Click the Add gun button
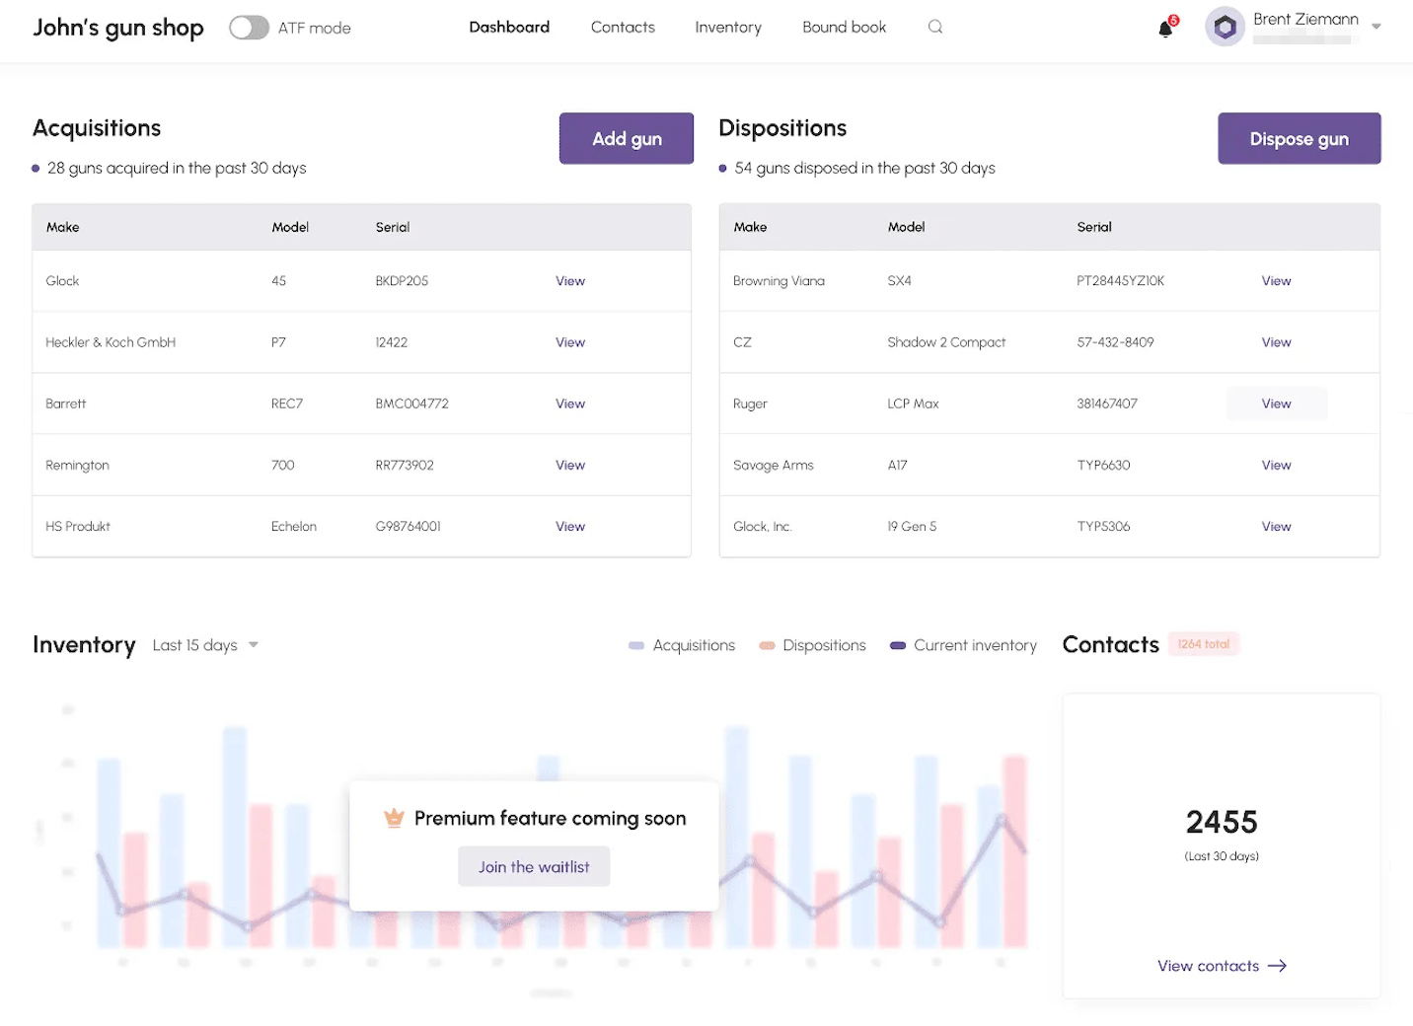The height and width of the screenshot is (1026, 1413). coord(626,138)
